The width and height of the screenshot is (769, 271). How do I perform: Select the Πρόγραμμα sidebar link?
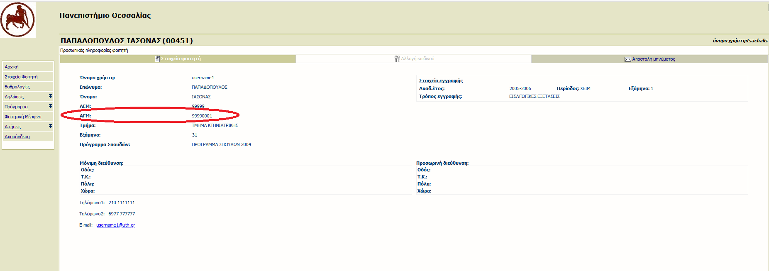16,107
